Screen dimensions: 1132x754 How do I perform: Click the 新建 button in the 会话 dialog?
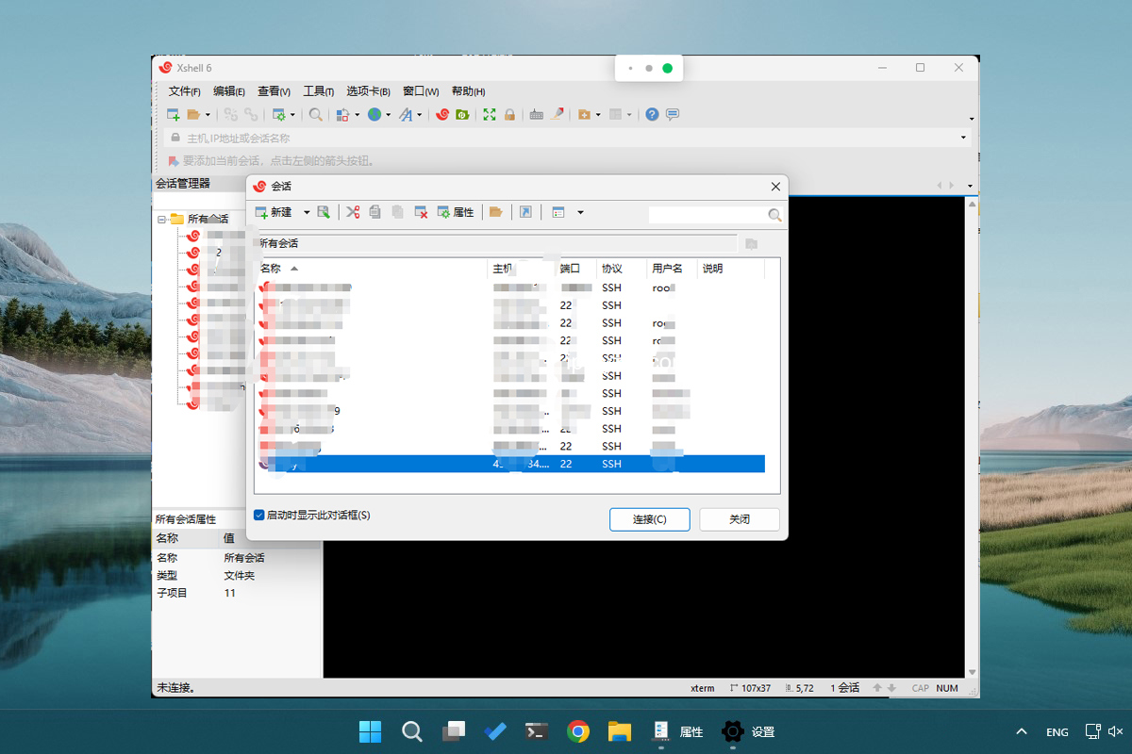274,212
